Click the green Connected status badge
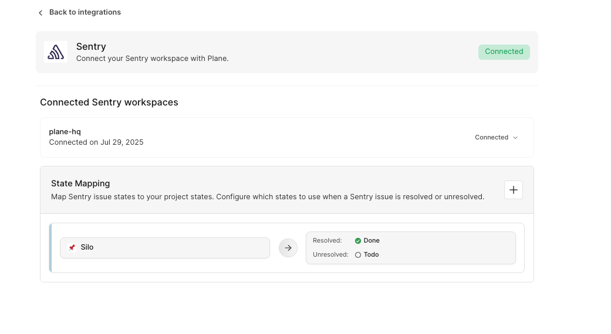611x334 pixels. point(504,52)
